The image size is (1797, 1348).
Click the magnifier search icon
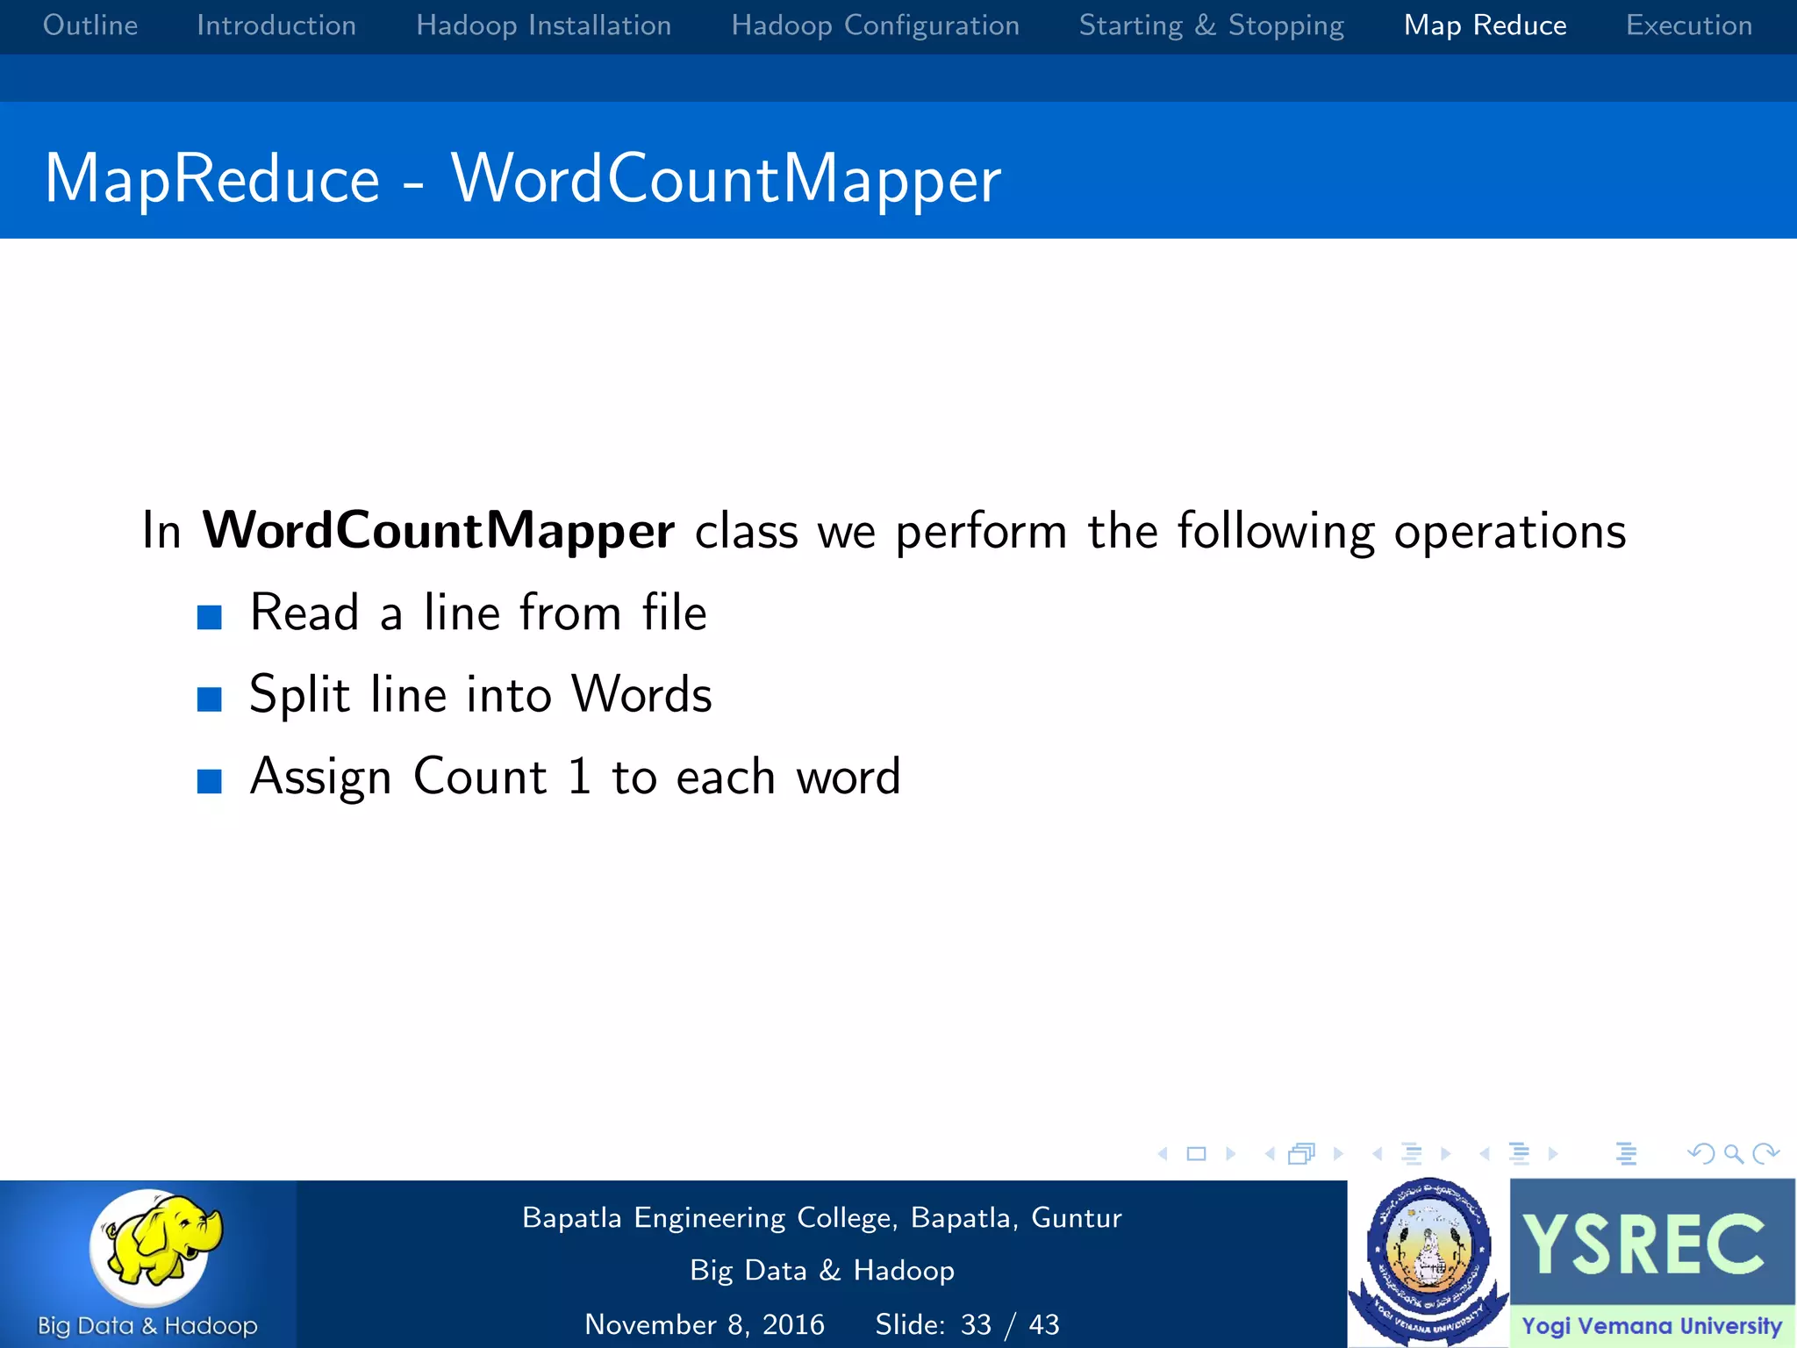click(x=1733, y=1154)
